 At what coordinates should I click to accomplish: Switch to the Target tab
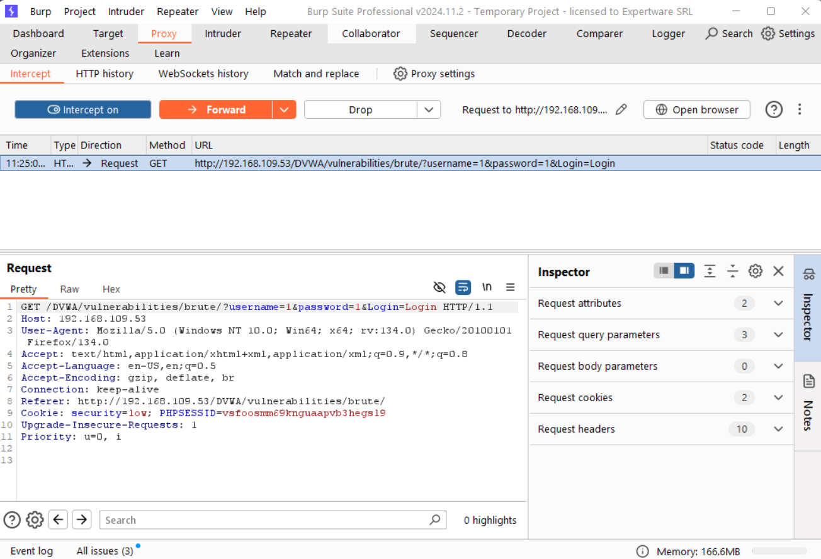coord(108,33)
